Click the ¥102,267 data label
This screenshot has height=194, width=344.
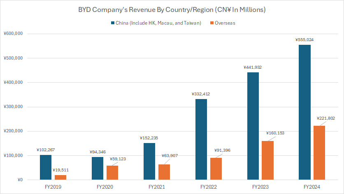click(46, 150)
